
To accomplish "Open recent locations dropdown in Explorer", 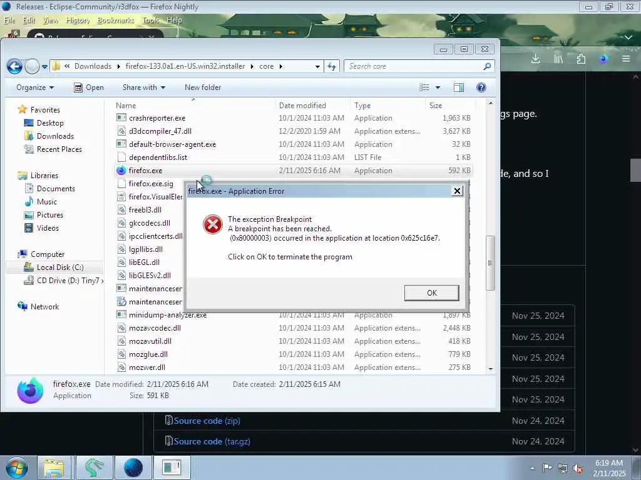I will click(x=44, y=66).
